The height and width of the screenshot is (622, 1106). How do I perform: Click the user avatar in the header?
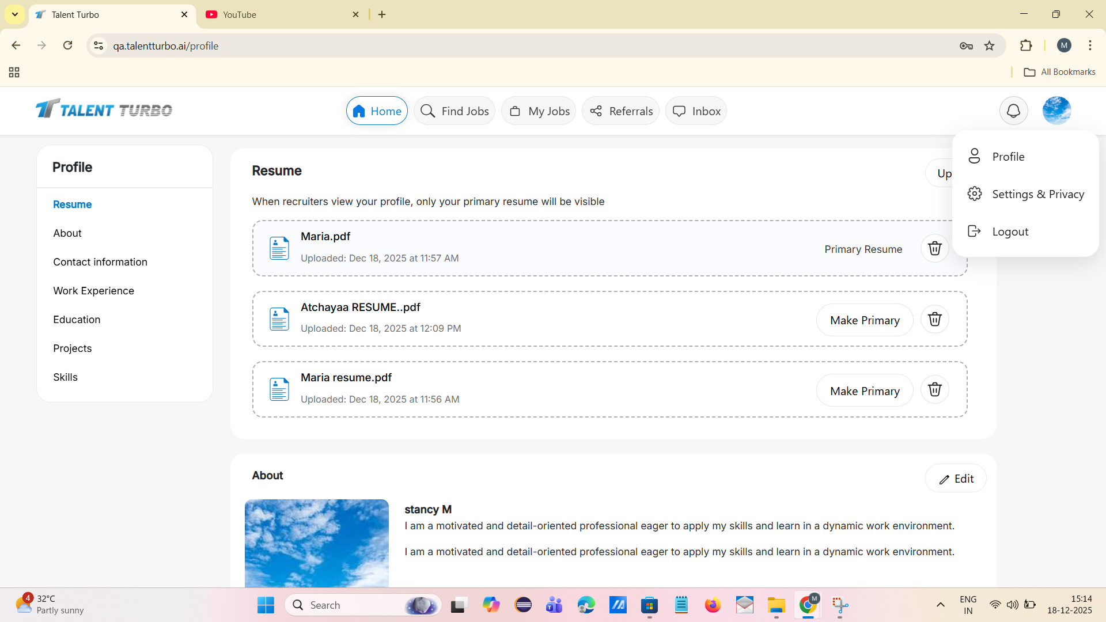[1056, 111]
